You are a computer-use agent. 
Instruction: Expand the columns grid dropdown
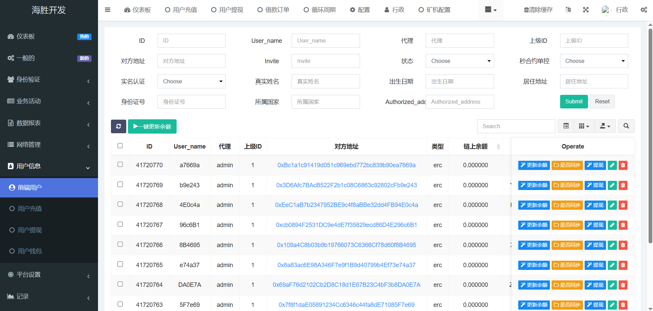584,126
